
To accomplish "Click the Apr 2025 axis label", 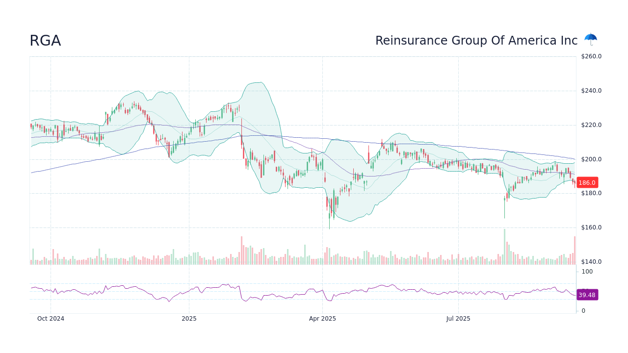I will pyautogui.click(x=323, y=318).
